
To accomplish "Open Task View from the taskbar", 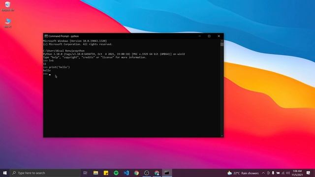I will tap(85, 173).
